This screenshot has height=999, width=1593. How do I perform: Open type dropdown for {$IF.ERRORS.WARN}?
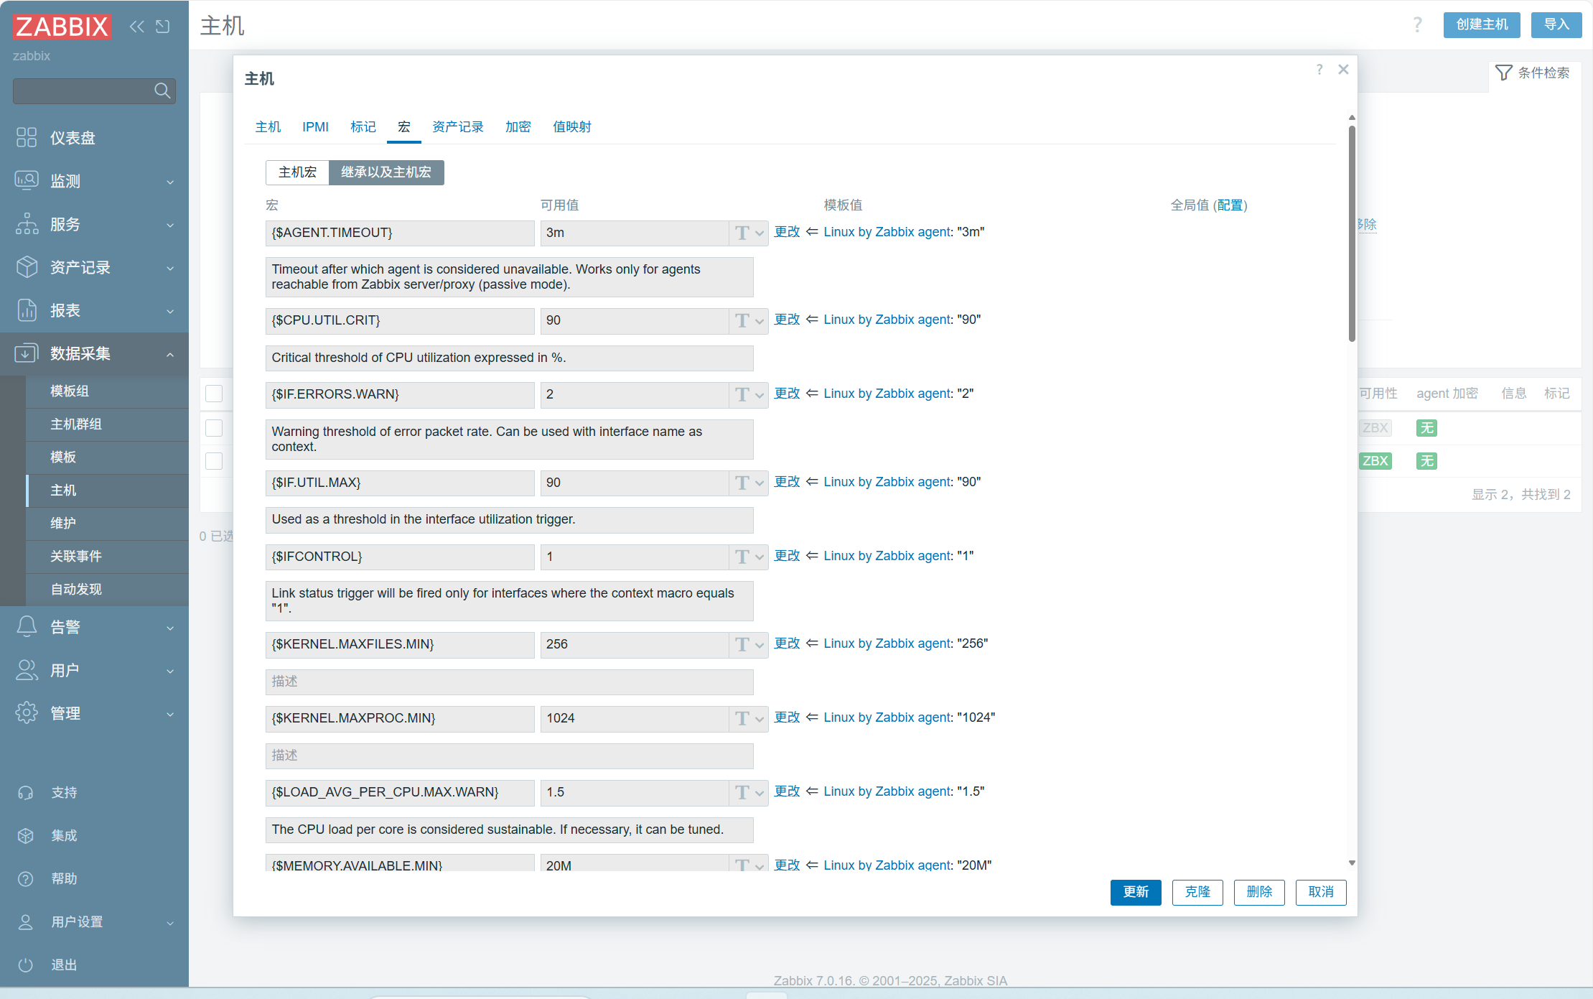(749, 394)
